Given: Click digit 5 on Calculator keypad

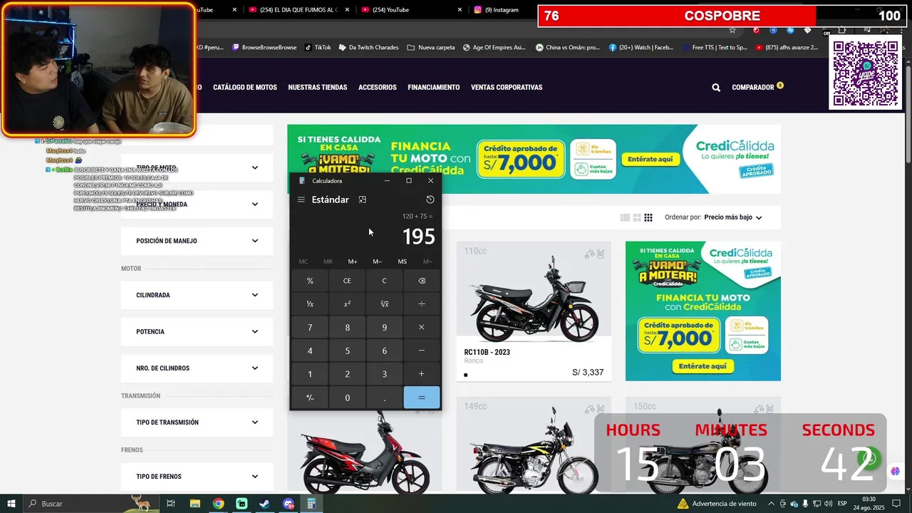Looking at the screenshot, I should 347,351.
